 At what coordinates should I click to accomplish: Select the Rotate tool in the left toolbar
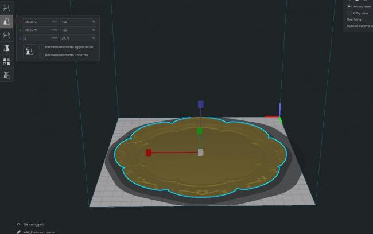[6, 35]
